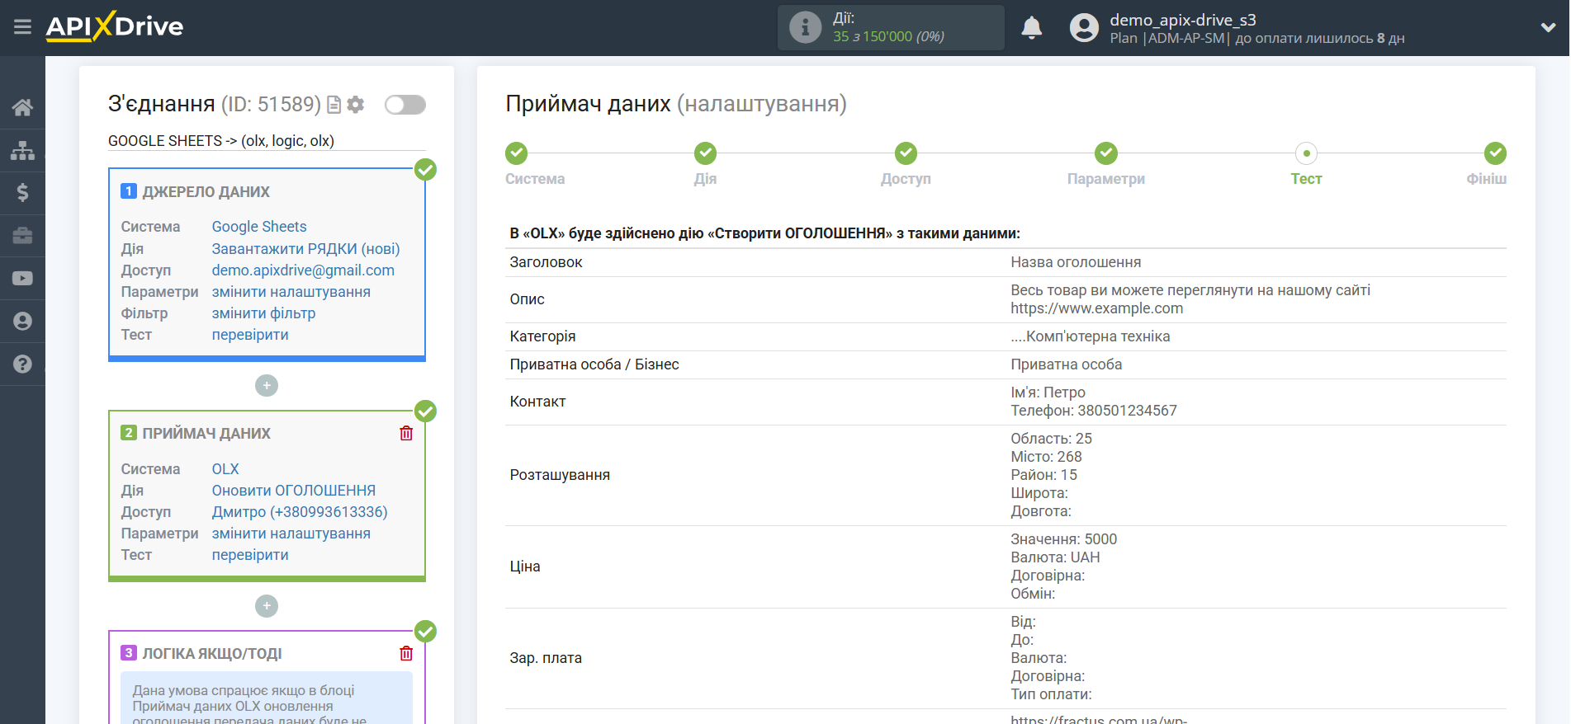Click the Приймач даних block header
This screenshot has height=724, width=1571.
[x=206, y=433]
